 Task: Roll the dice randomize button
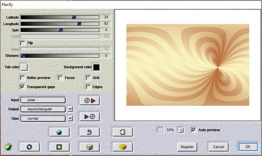coord(90,147)
